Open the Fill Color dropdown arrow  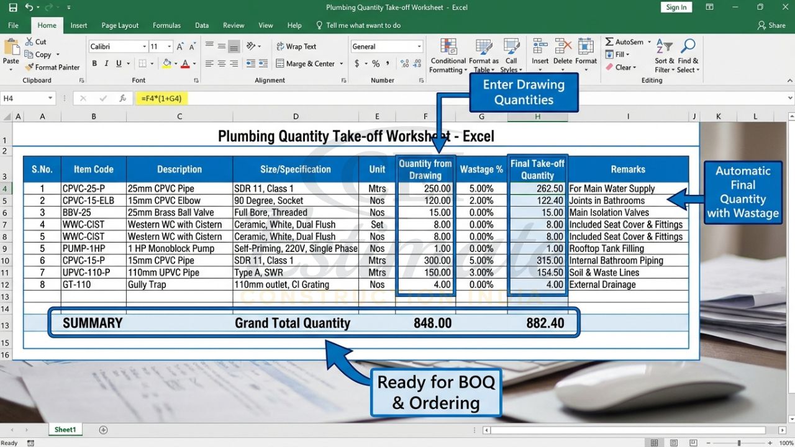coord(175,63)
